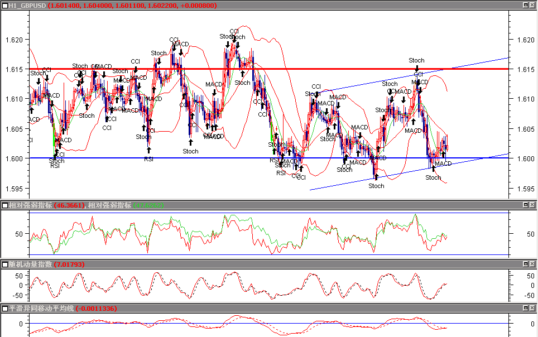This screenshot has height=337, width=538.
Task: Click the MACD value -0.0011336
Action: coord(96,309)
